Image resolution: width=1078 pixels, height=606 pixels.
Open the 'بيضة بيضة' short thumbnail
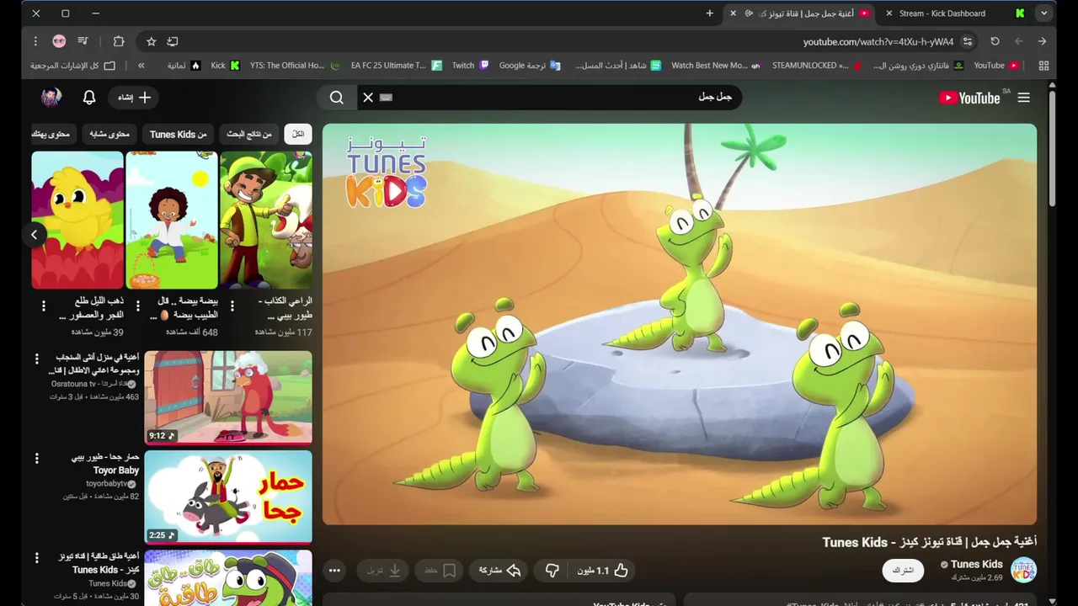[x=172, y=220]
